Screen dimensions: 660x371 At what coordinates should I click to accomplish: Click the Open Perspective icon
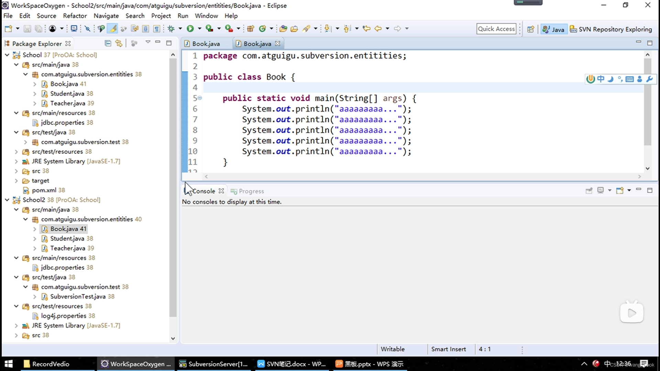click(531, 29)
